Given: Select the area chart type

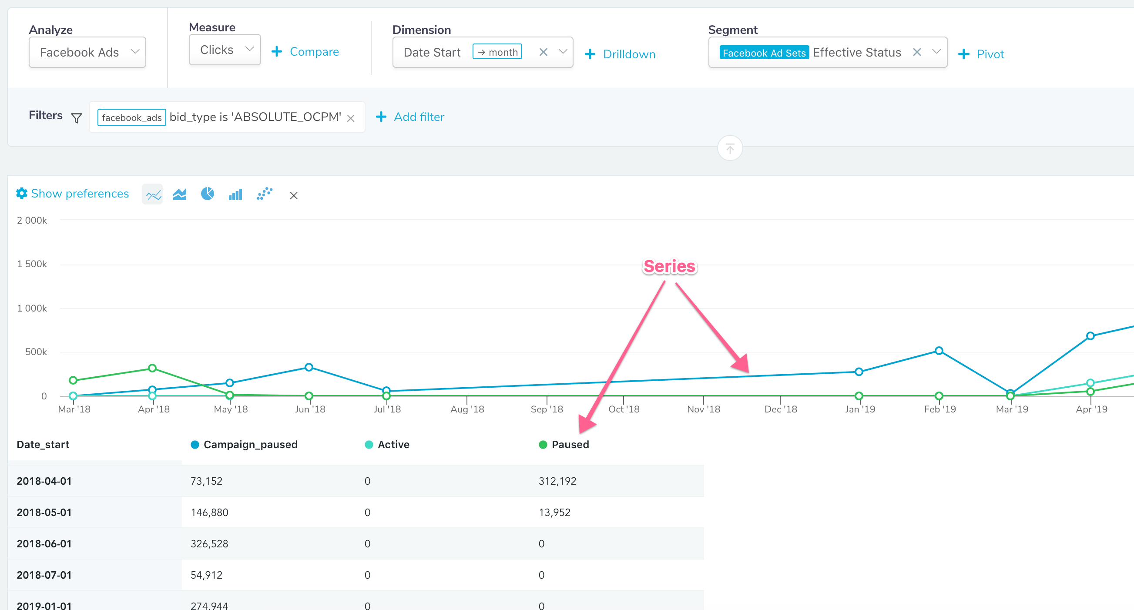Looking at the screenshot, I should pyautogui.click(x=180, y=194).
